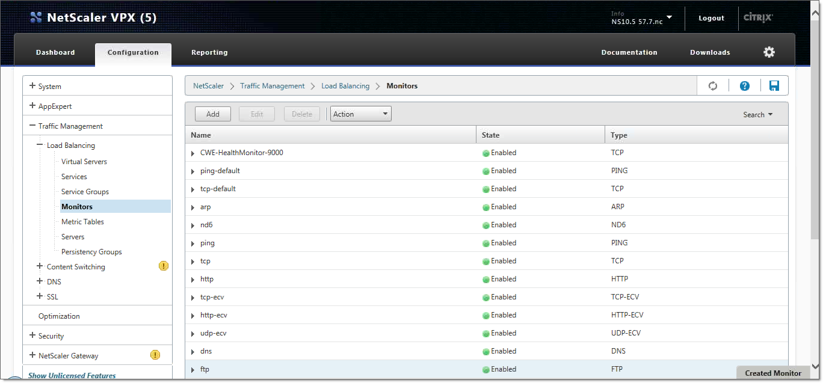The width and height of the screenshot is (823, 383).
Task: Click the NetScaler Gateway warning icon
Action: 155,355
